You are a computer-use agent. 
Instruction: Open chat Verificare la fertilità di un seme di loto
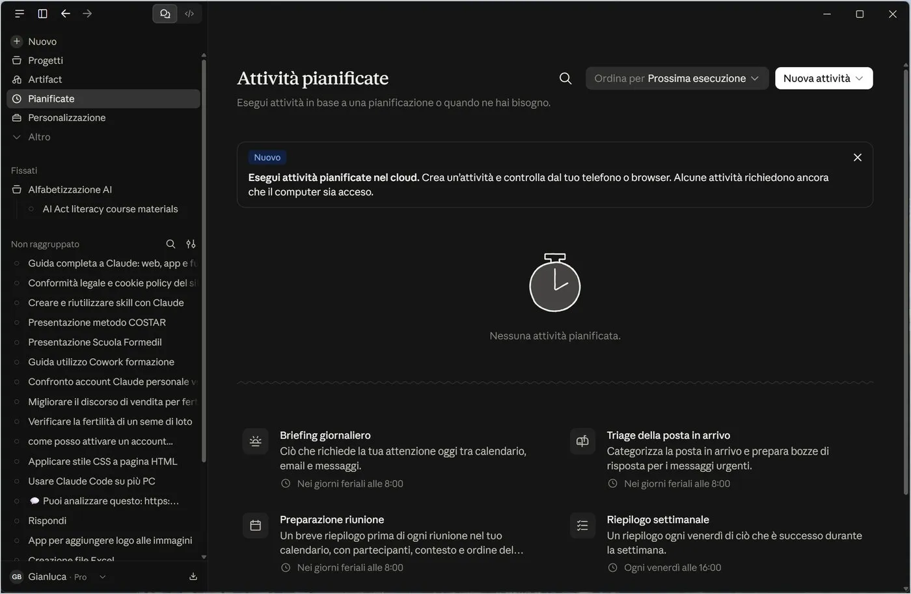pos(103,421)
